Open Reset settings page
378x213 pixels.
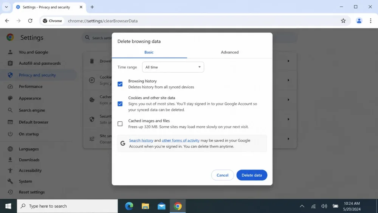(32, 192)
